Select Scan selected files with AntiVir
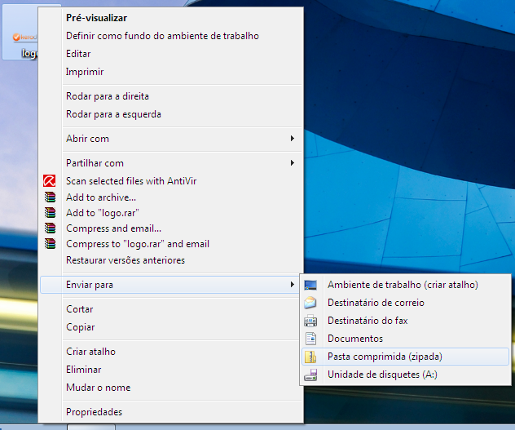 tap(171, 180)
